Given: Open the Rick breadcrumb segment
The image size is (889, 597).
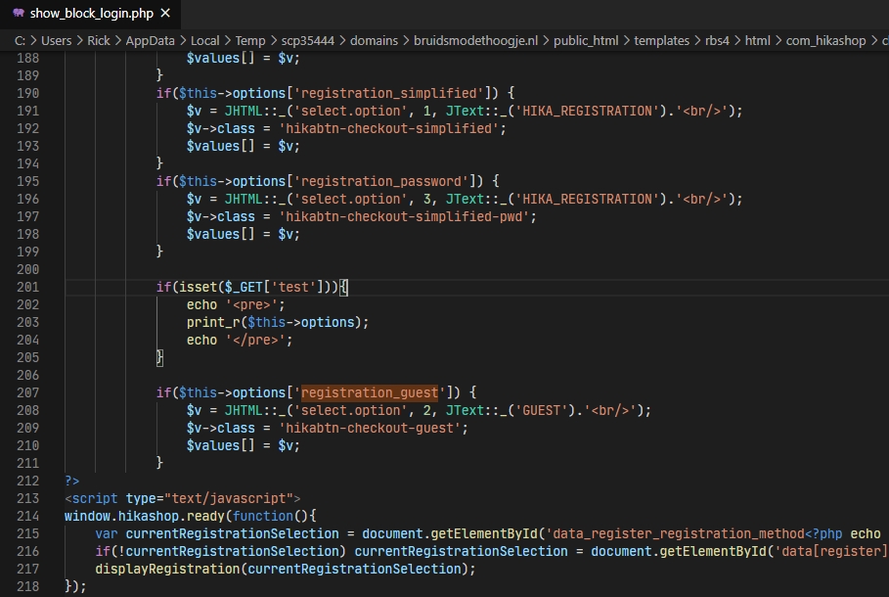Looking at the screenshot, I should coord(99,41).
